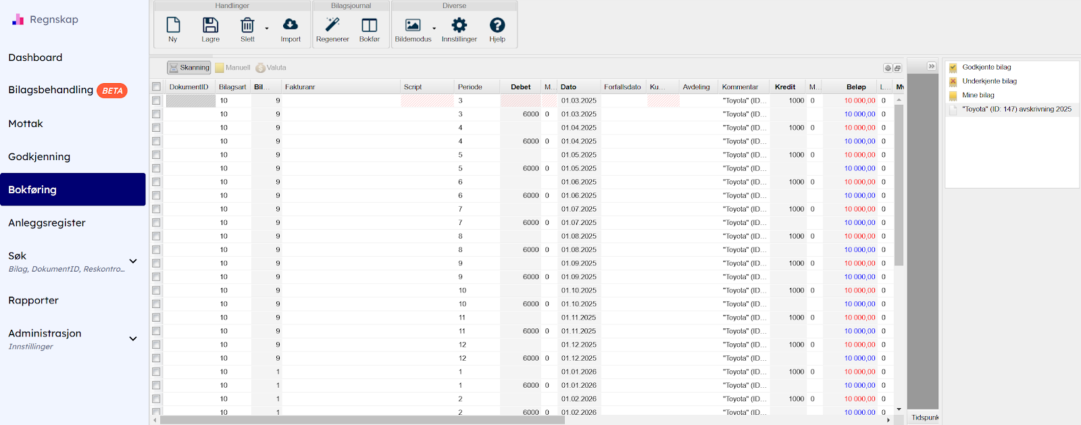Viewport: 1081px width, 425px height.
Task: Open Import cloud download tool
Action: tap(291, 29)
